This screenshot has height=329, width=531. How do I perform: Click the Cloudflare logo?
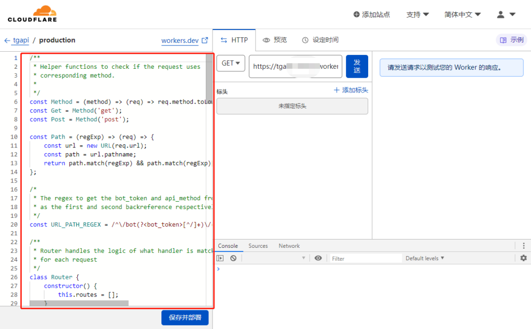point(32,14)
